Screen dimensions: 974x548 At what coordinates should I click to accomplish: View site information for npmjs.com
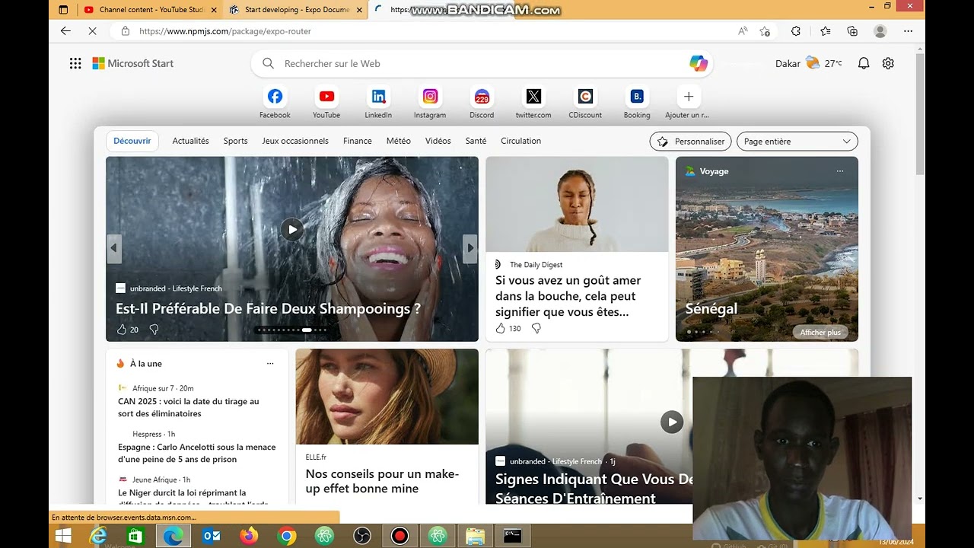pos(125,31)
